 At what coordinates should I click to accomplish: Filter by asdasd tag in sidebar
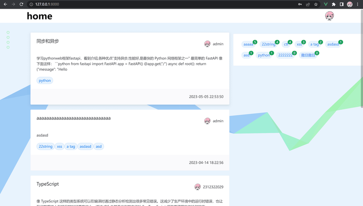(x=333, y=44)
